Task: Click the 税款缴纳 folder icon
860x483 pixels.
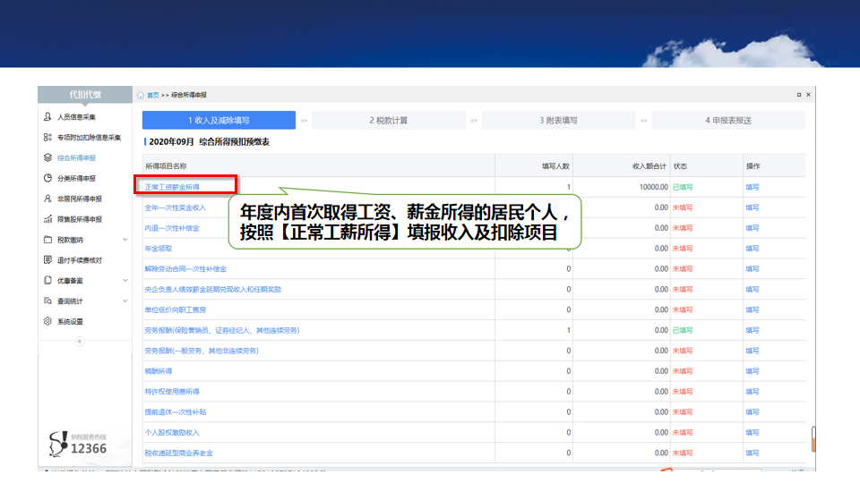Action: [47, 240]
